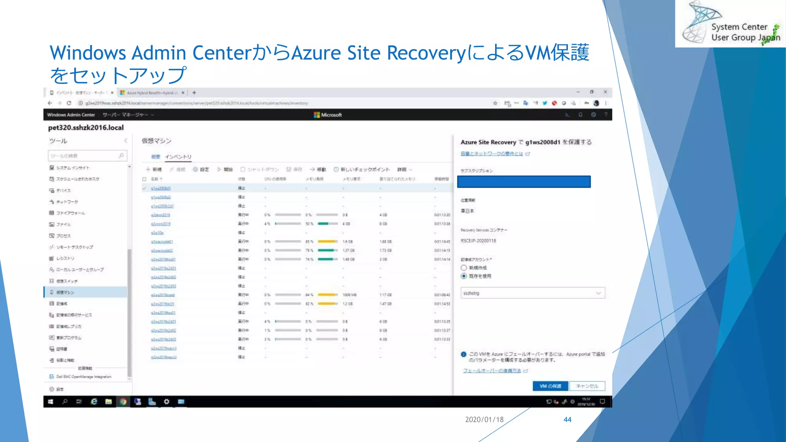Expand 詳細 more actions dropdown
This screenshot has height=442, width=786.
point(405,169)
